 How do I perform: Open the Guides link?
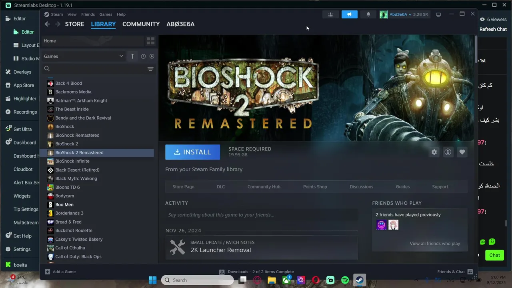click(403, 187)
